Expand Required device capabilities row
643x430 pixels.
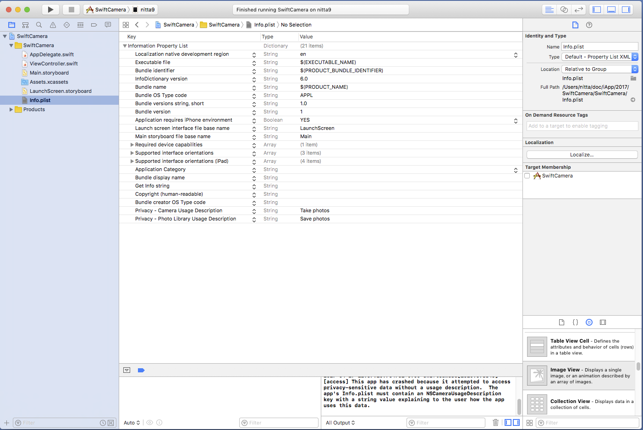[x=132, y=145]
